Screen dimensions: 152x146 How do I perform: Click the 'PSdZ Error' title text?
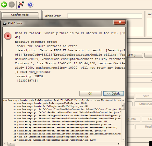pos(15,23)
